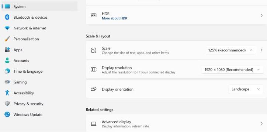Click the HDR row title

(x=105, y=14)
